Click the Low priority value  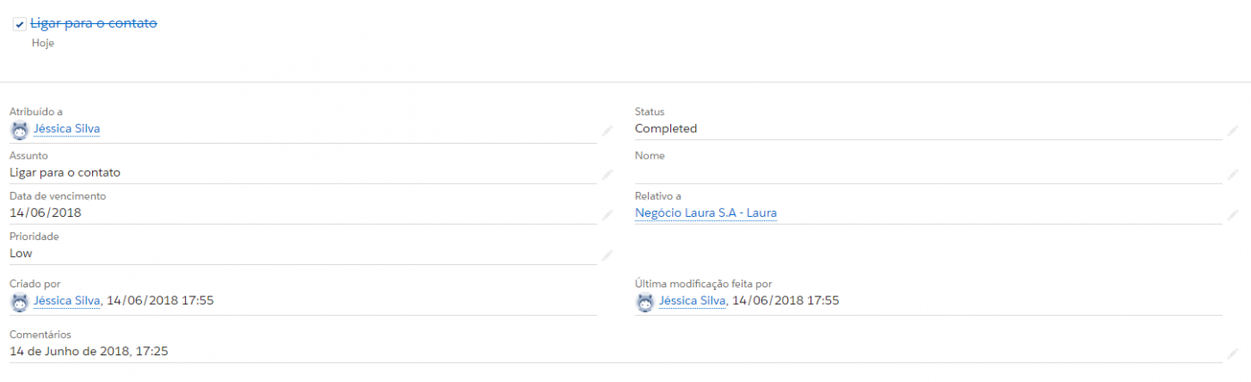click(x=21, y=253)
